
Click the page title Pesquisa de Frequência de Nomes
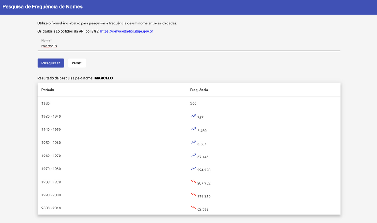coord(43,7)
